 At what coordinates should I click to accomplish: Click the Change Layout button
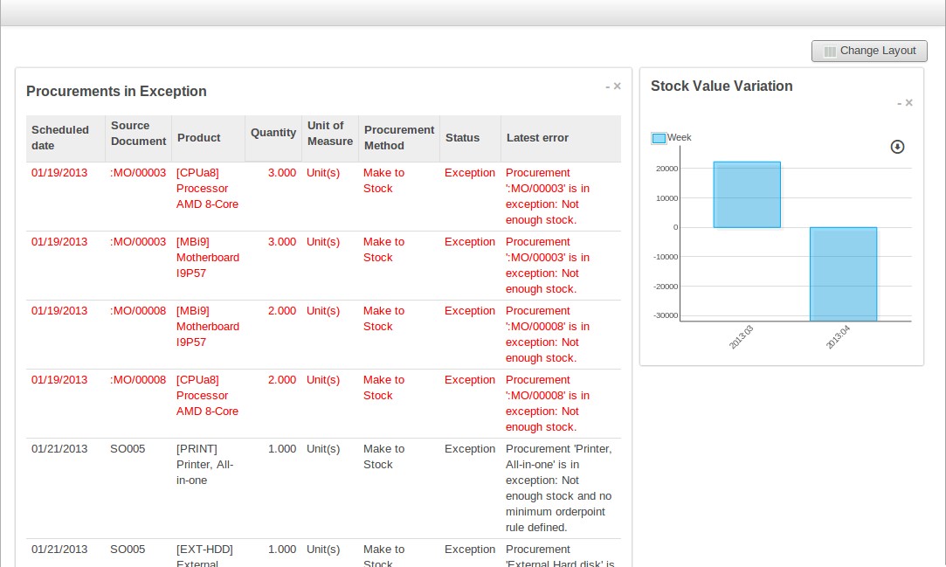869,51
